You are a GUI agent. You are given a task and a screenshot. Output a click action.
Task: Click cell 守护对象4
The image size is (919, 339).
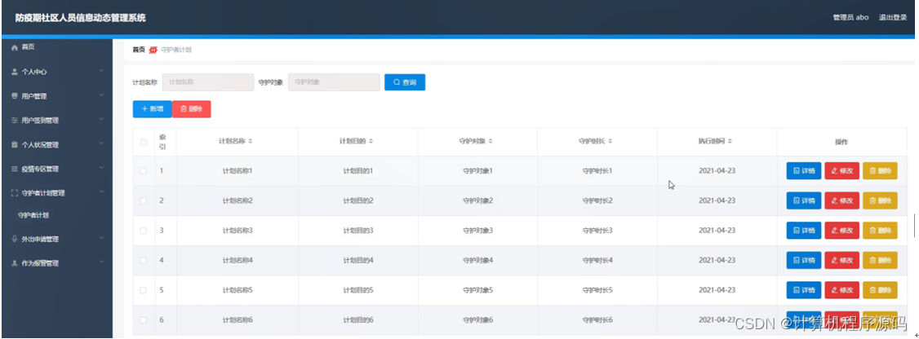pos(477,260)
